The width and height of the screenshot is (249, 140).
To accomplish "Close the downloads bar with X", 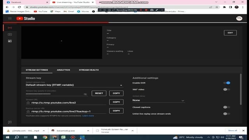I will pos(243,131).
